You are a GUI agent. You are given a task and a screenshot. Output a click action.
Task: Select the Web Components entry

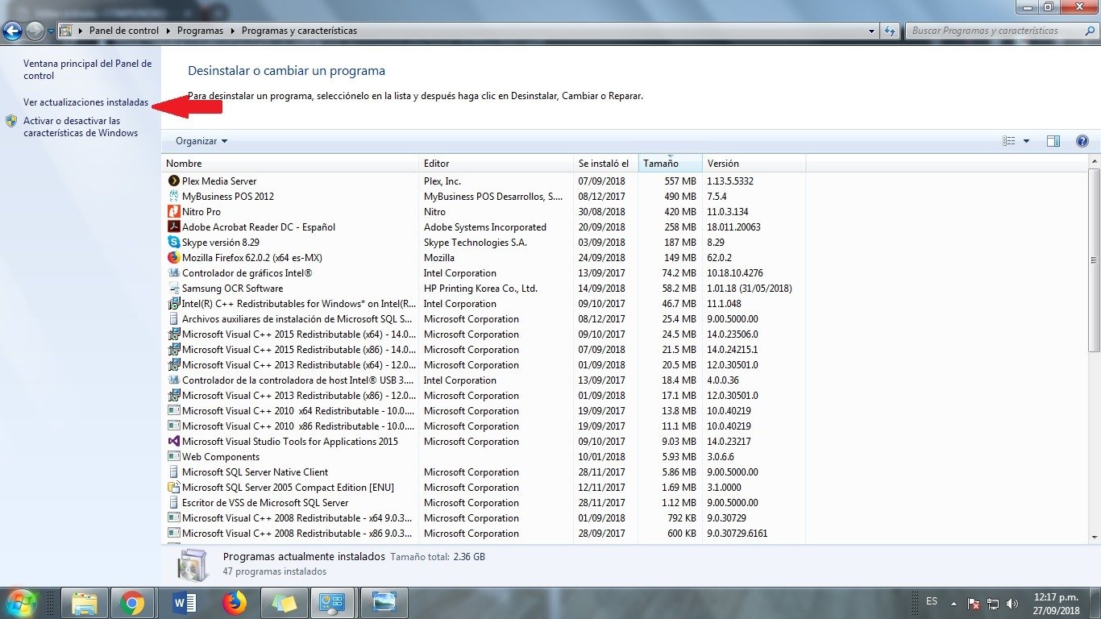[484, 457]
